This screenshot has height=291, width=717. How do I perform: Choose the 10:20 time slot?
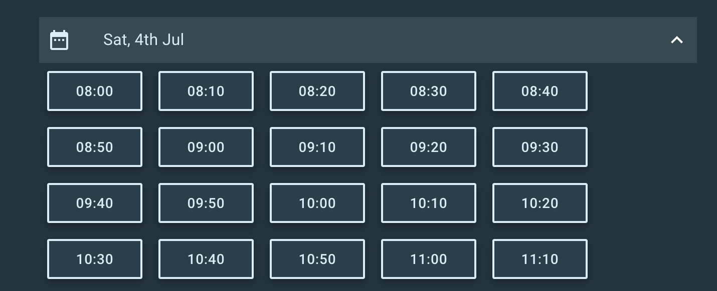click(x=540, y=203)
